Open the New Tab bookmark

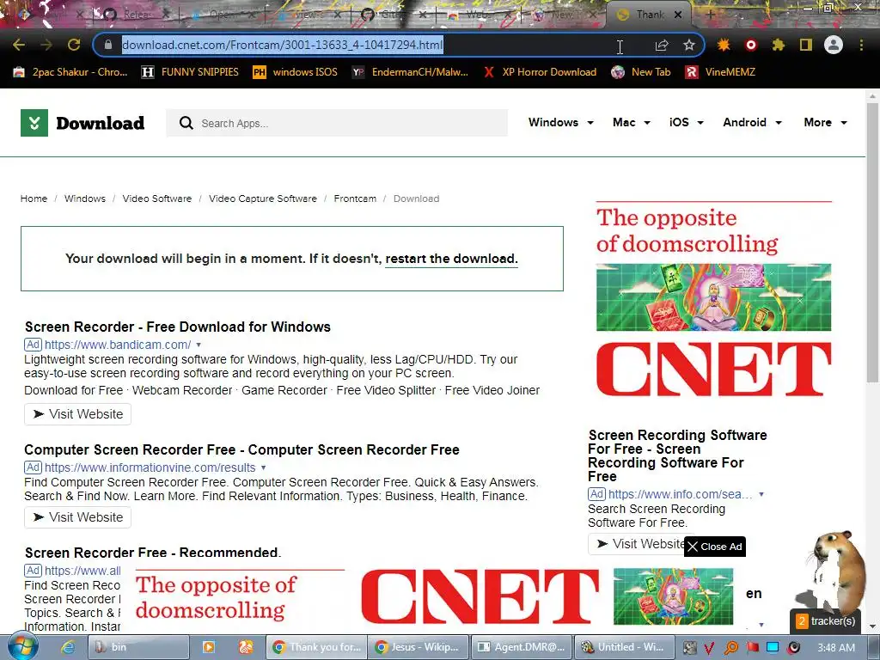point(641,72)
